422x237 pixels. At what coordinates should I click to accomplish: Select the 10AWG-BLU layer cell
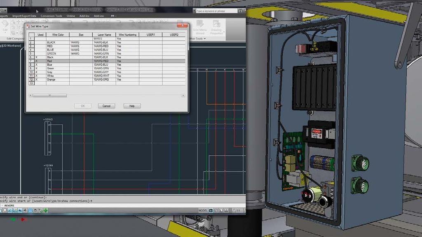104,65
